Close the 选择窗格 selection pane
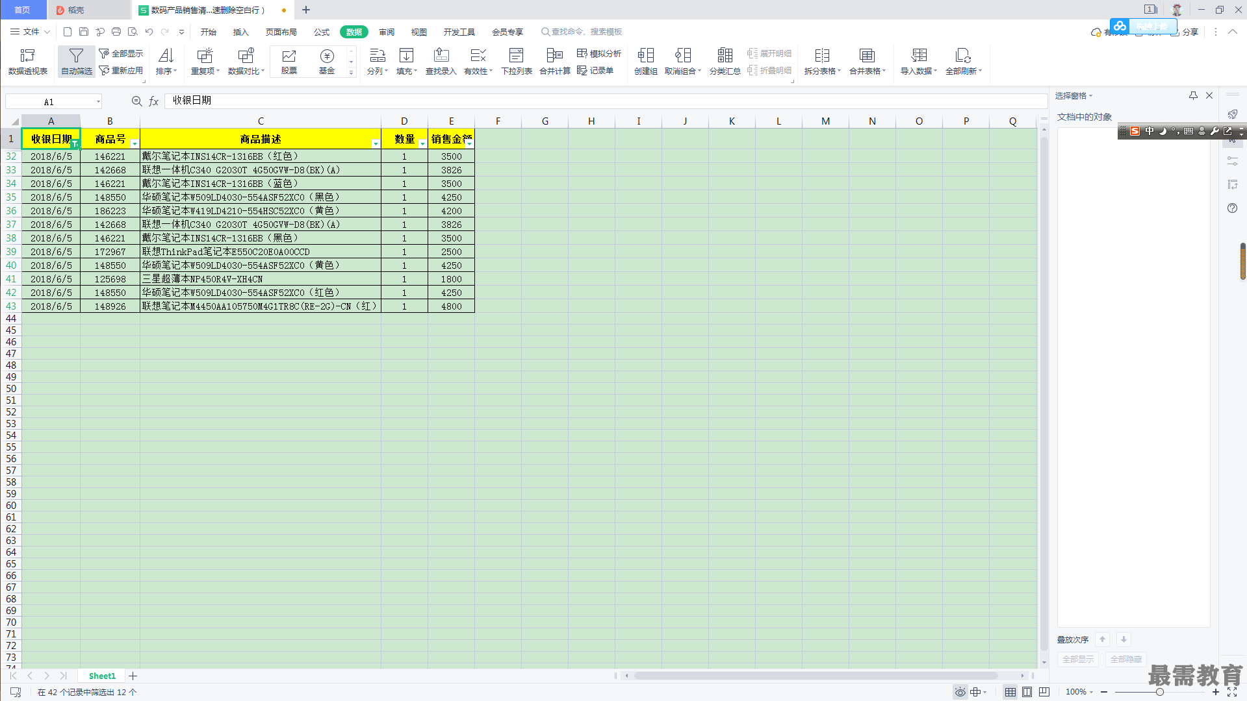The image size is (1247, 701). [x=1209, y=95]
